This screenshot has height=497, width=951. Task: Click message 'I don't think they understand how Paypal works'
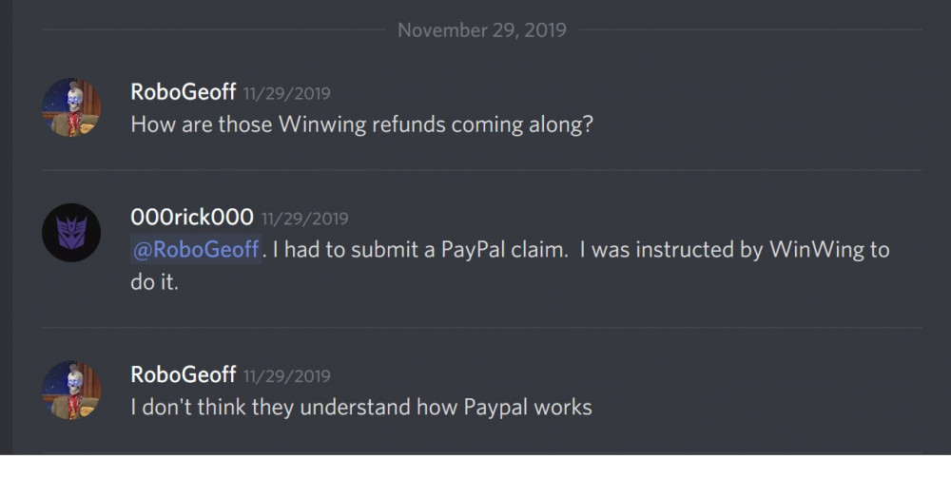point(361,407)
